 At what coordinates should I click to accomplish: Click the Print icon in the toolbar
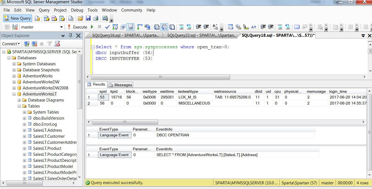(96, 18)
